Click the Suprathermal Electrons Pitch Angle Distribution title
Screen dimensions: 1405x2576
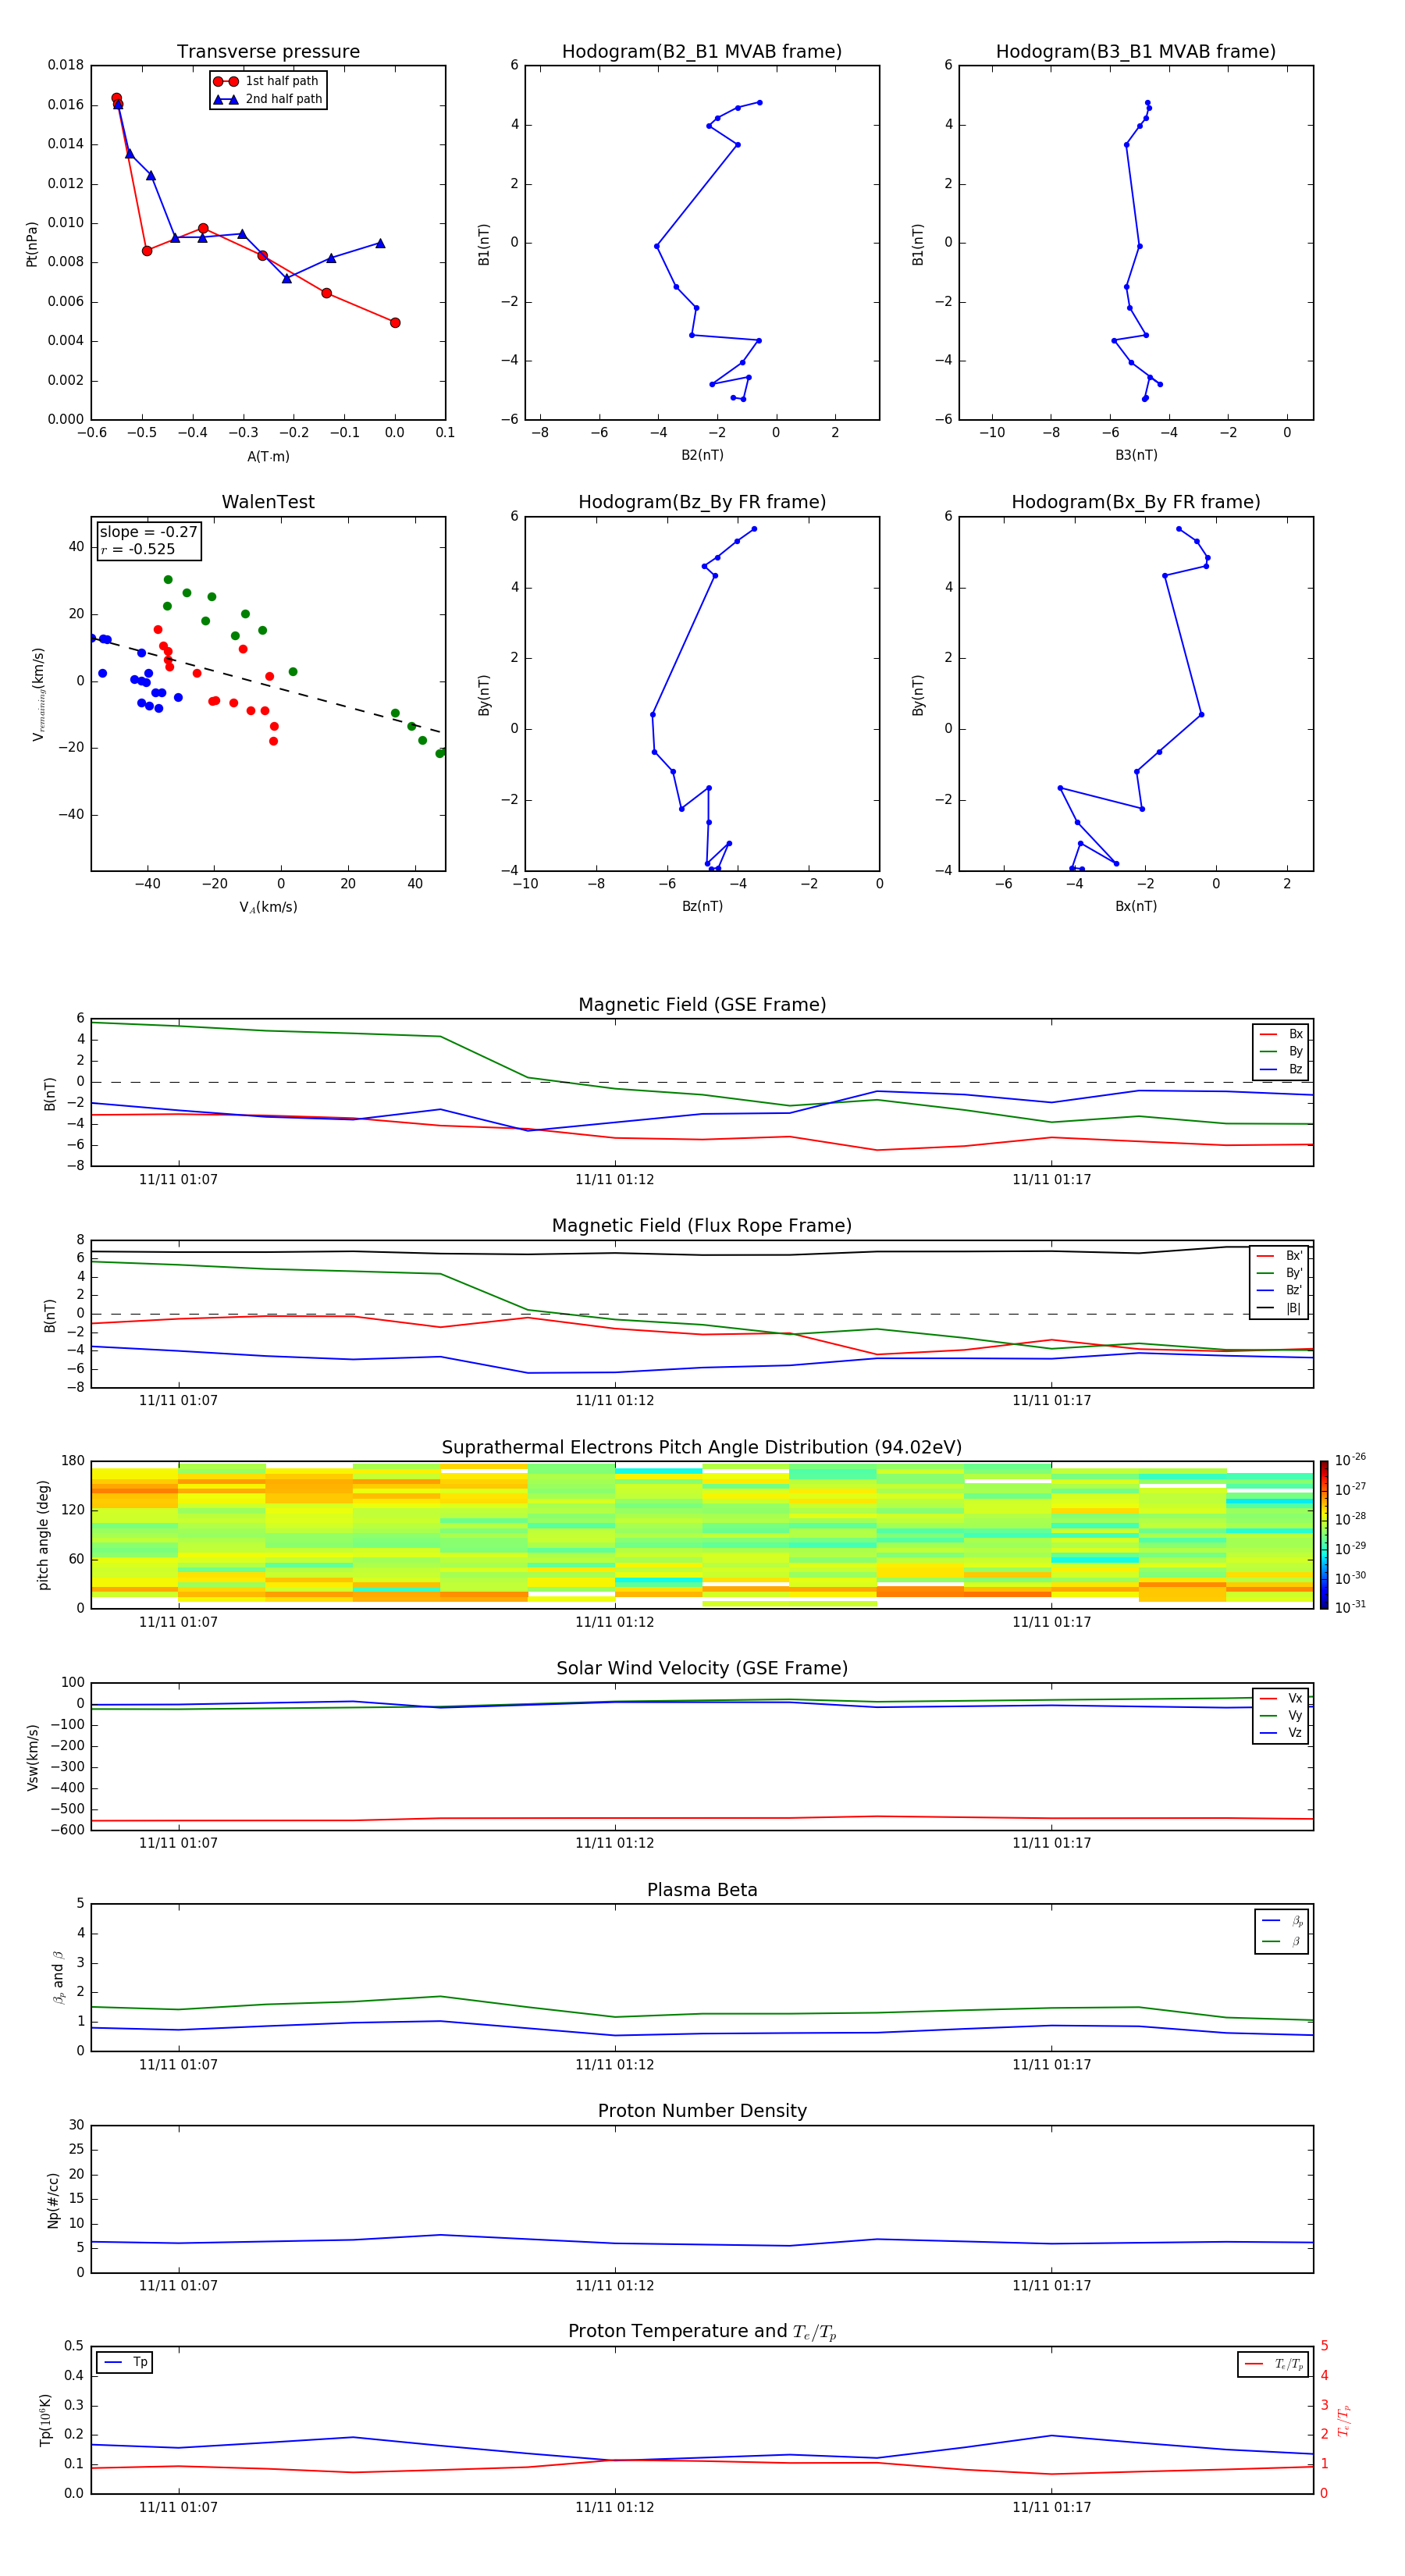click(x=702, y=1448)
